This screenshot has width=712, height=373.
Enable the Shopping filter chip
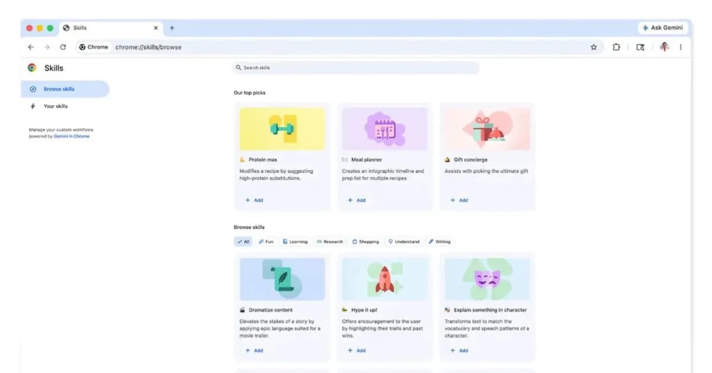click(364, 242)
